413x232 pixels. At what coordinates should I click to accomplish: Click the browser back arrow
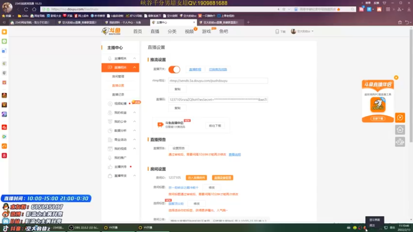(18, 9)
